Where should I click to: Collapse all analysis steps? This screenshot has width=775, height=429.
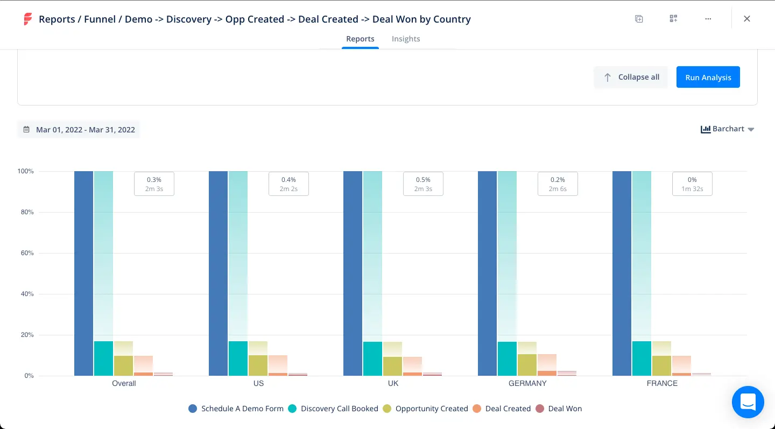click(x=631, y=77)
